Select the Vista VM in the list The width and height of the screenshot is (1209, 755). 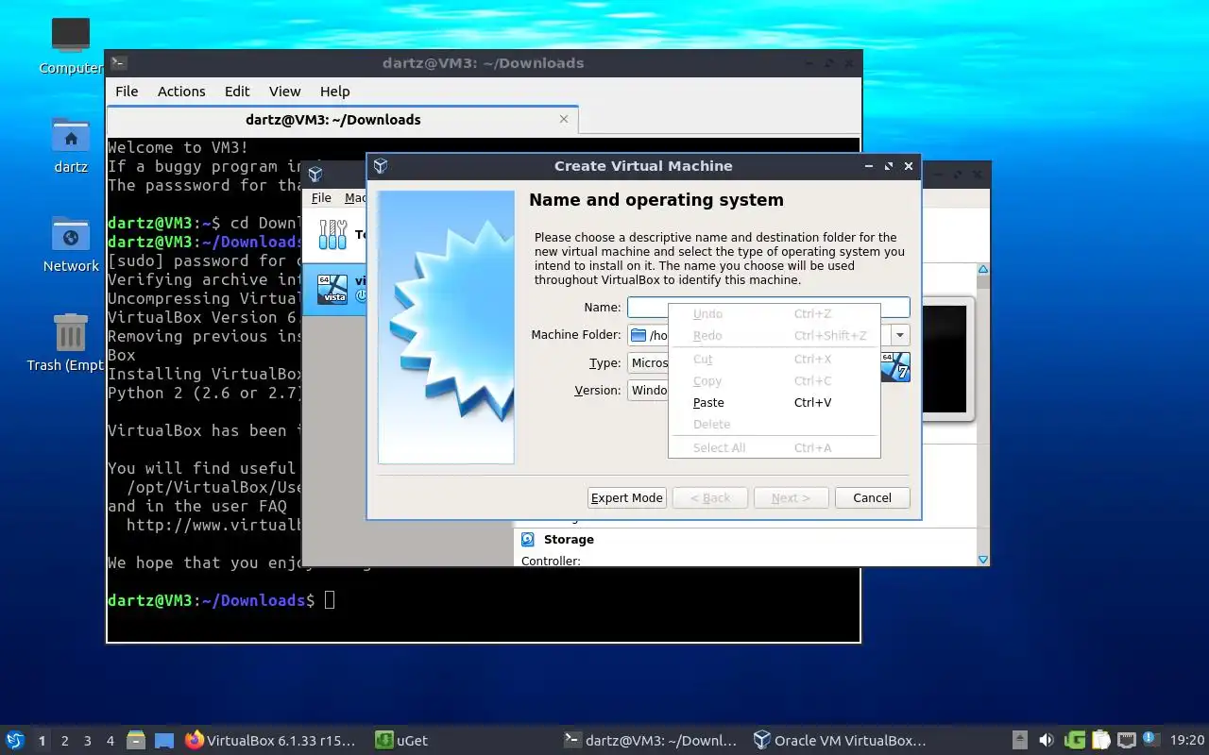click(334, 289)
